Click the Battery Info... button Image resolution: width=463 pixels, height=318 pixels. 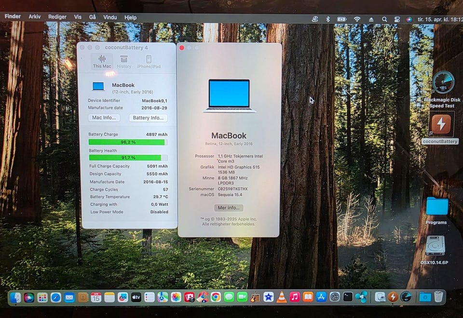tap(148, 118)
